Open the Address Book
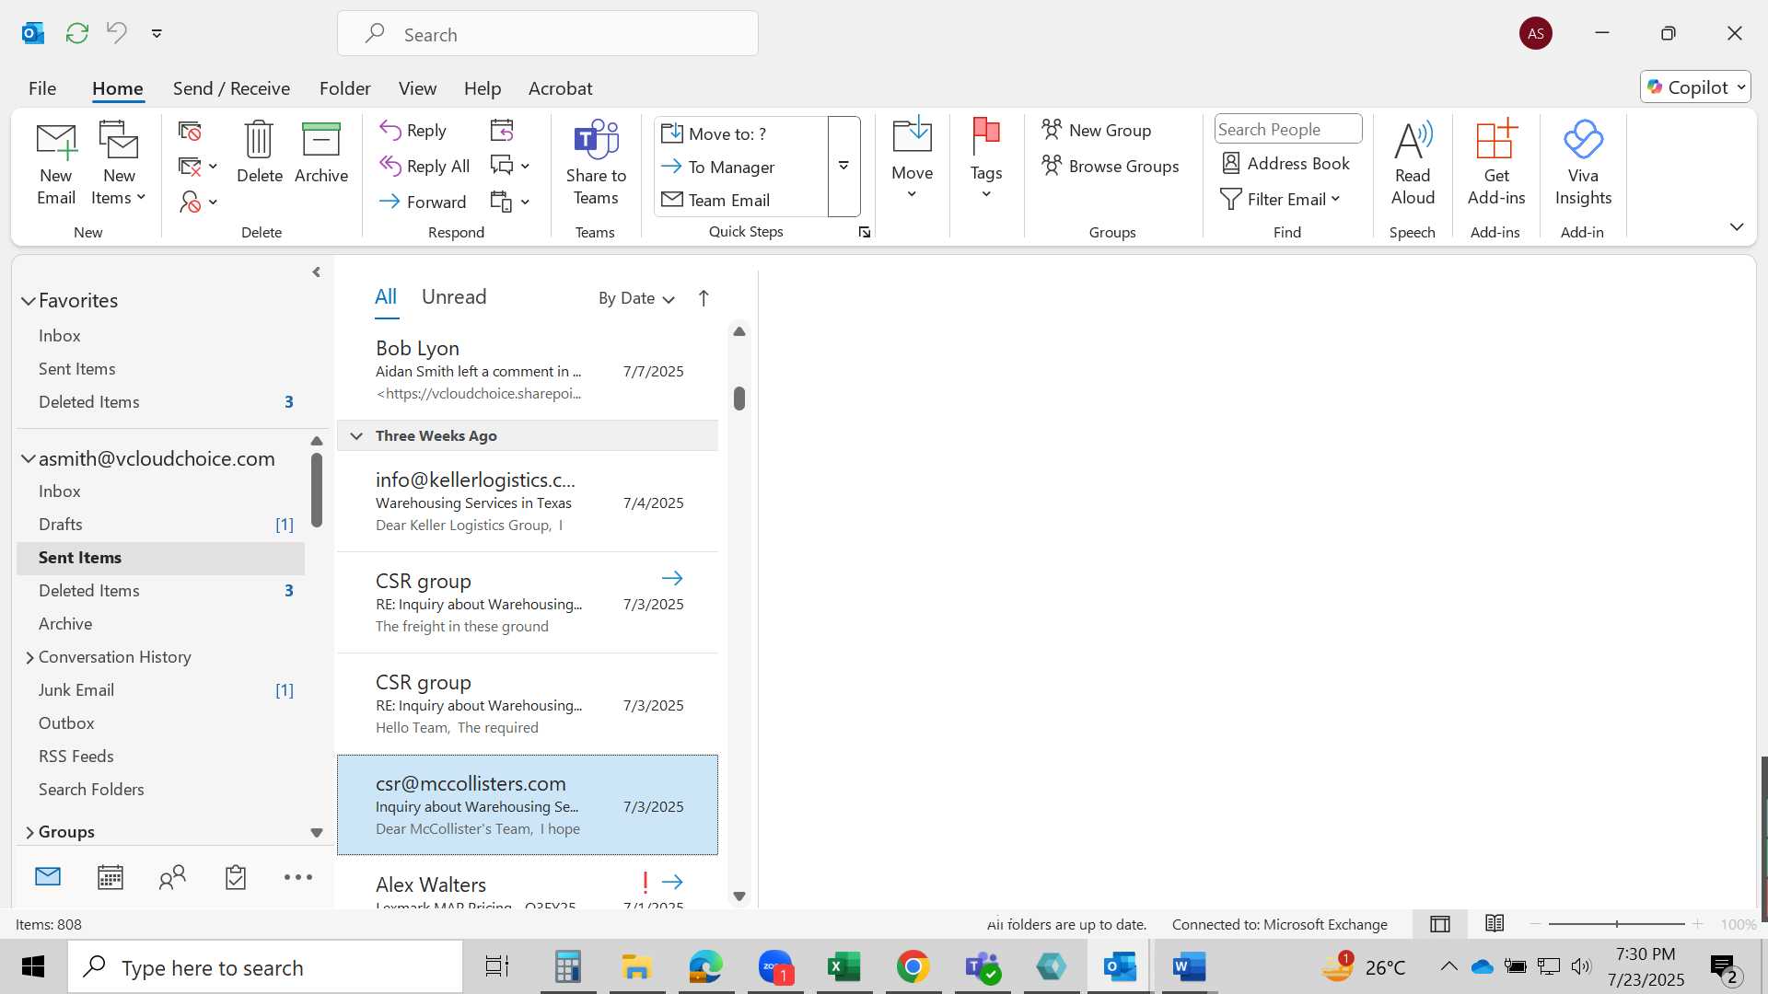This screenshot has height=994, width=1768. pyautogui.click(x=1285, y=164)
